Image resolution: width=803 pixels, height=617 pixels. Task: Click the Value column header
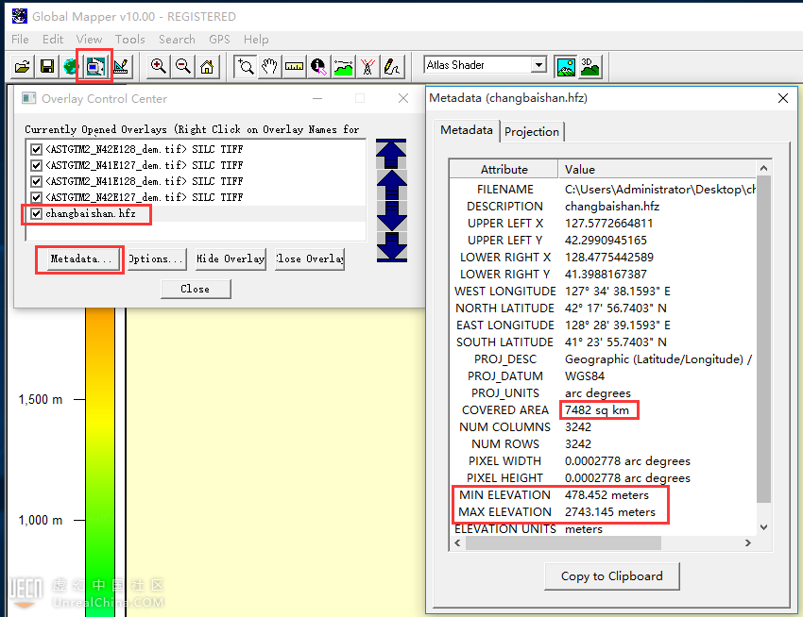[x=658, y=169]
